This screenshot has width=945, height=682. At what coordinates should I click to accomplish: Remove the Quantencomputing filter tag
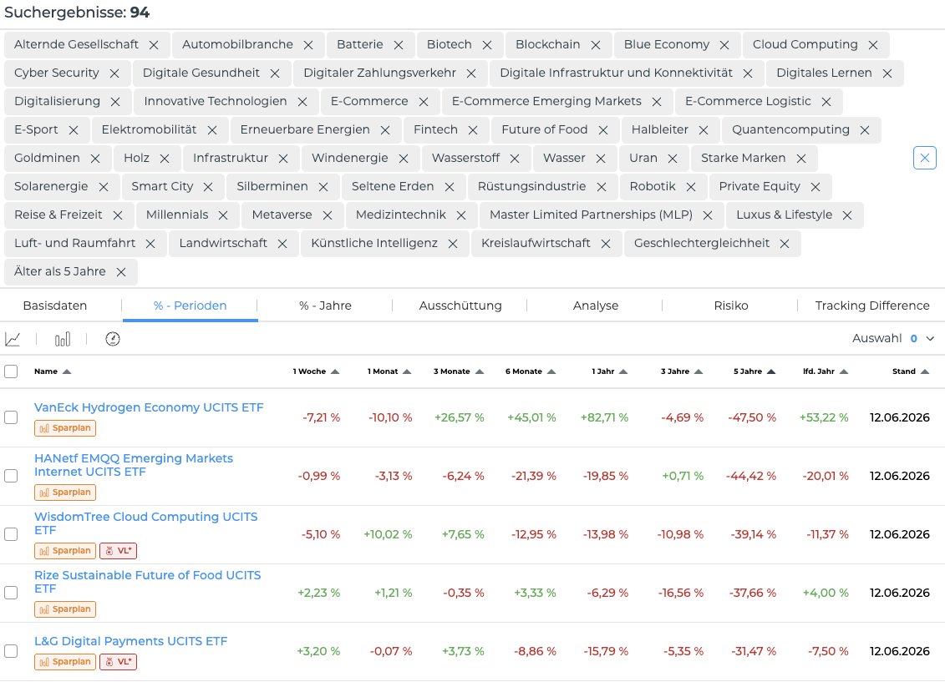point(864,130)
